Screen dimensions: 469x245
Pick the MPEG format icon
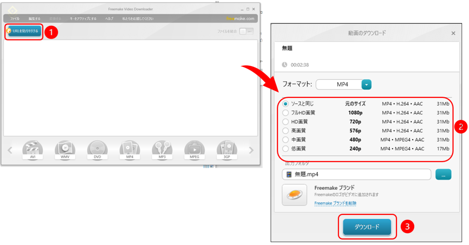[x=195, y=150]
